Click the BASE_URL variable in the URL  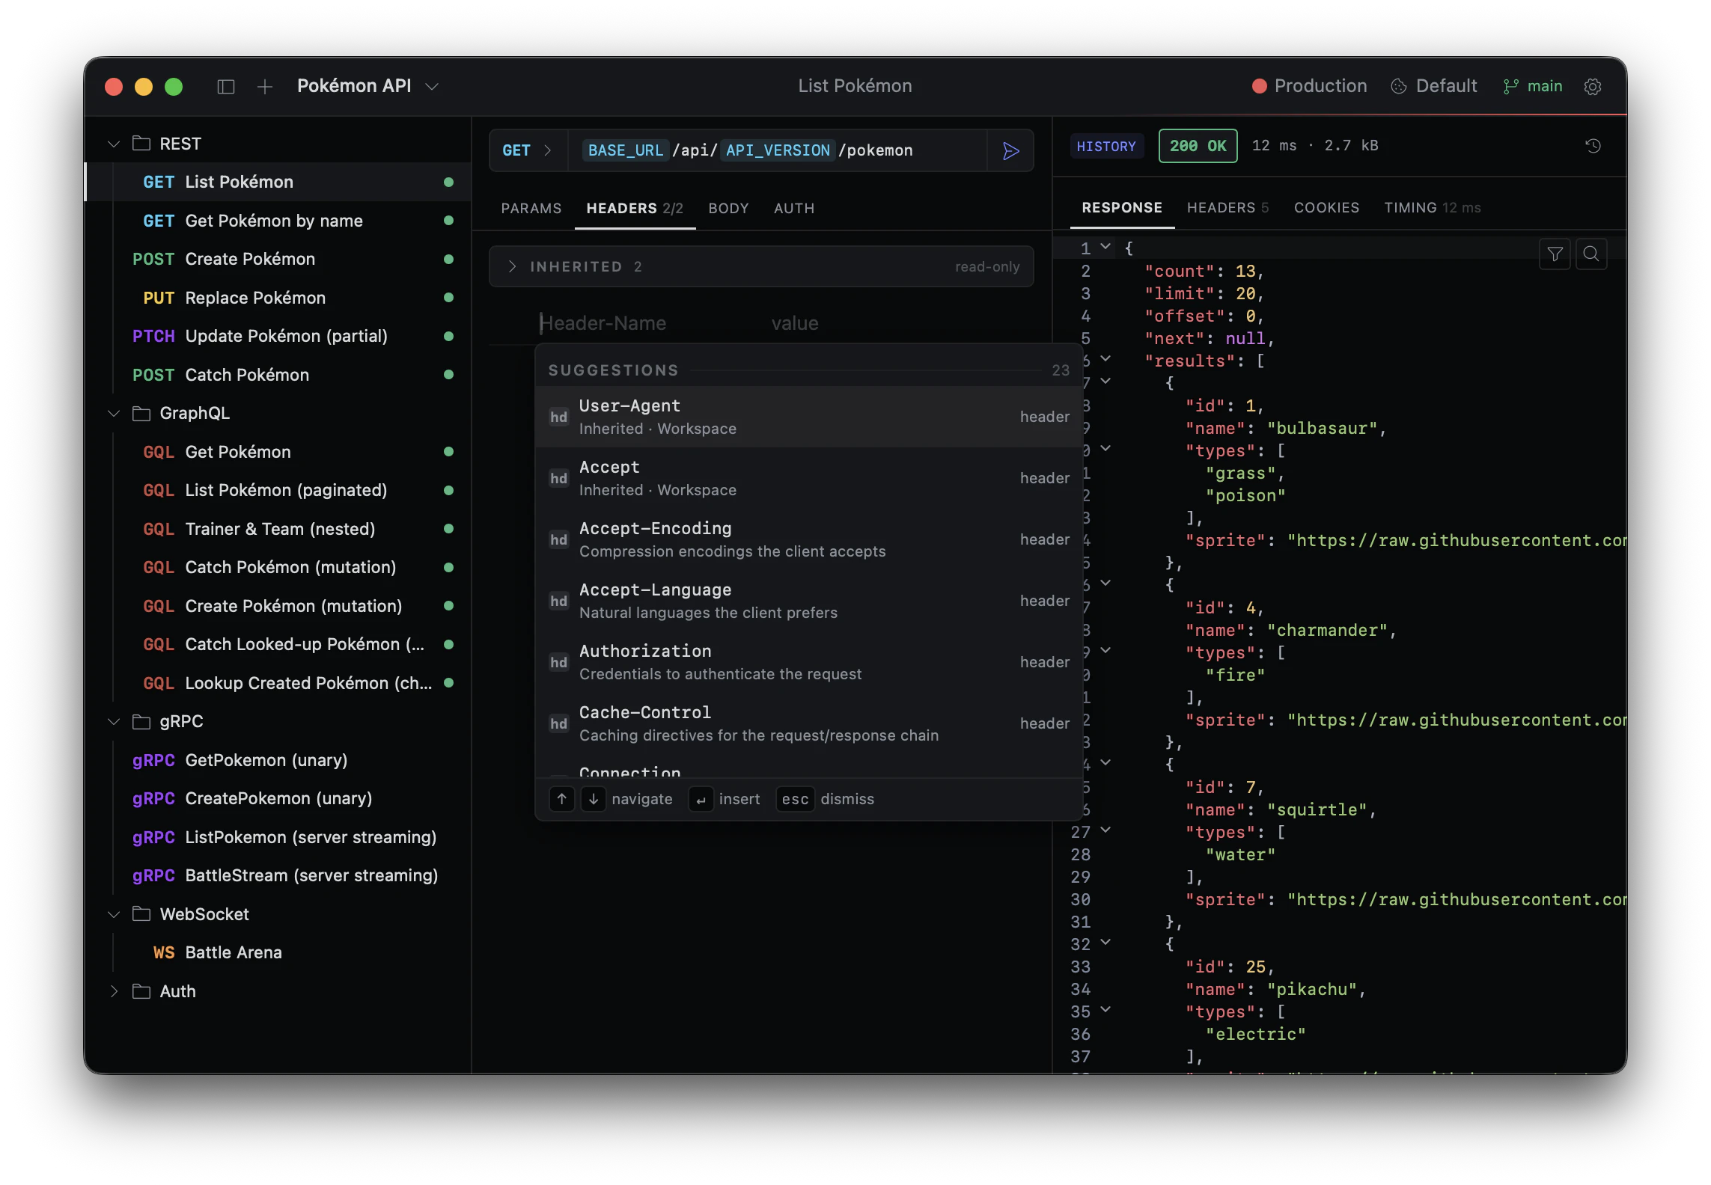(625, 150)
